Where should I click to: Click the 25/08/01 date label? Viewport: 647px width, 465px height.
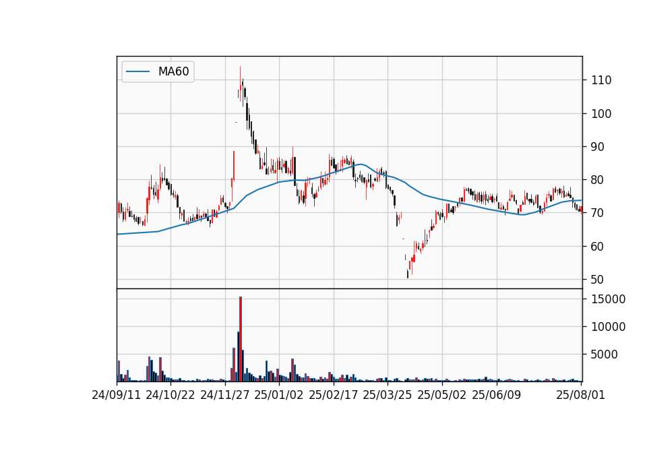click(580, 395)
